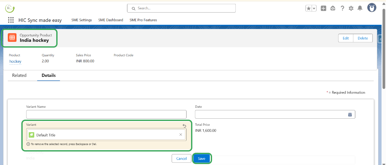Screen dimensions: 386x165
Task: Remove the Default Title variant selection
Action: [x=181, y=135]
